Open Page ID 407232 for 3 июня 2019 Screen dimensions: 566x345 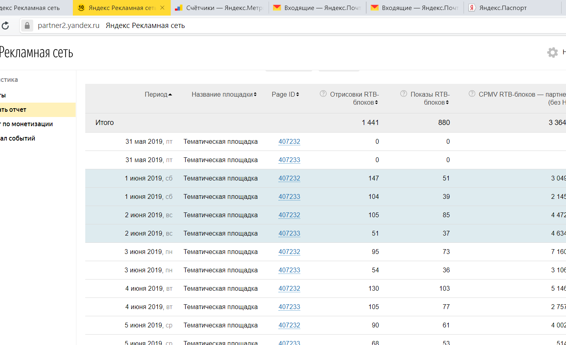pyautogui.click(x=289, y=252)
